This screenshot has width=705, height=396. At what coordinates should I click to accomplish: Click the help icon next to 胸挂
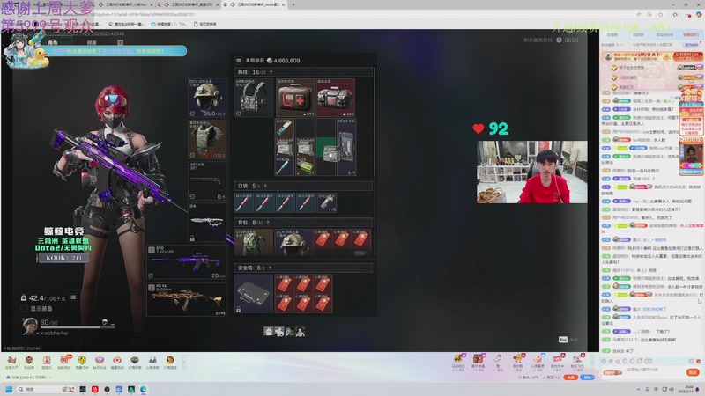(x=271, y=72)
